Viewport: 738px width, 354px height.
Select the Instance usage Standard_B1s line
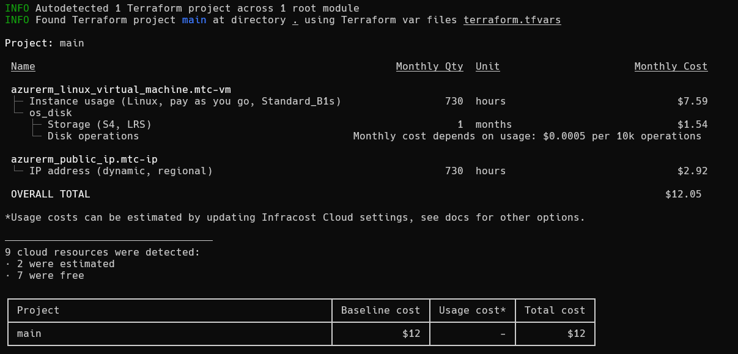point(185,101)
